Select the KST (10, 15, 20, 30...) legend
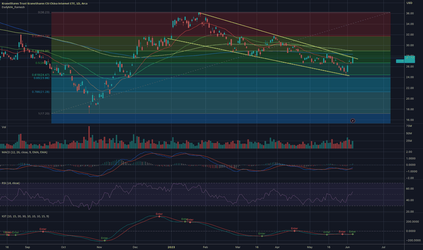Image resolution: width=423 pixels, height=250 pixels. point(25,216)
